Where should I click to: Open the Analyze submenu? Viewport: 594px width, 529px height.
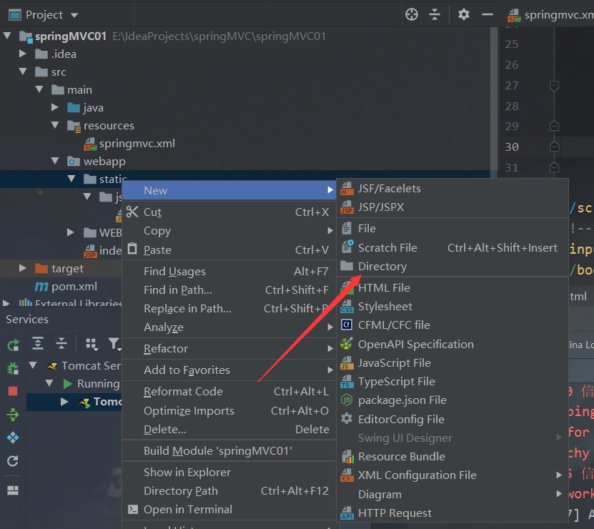tap(229, 327)
